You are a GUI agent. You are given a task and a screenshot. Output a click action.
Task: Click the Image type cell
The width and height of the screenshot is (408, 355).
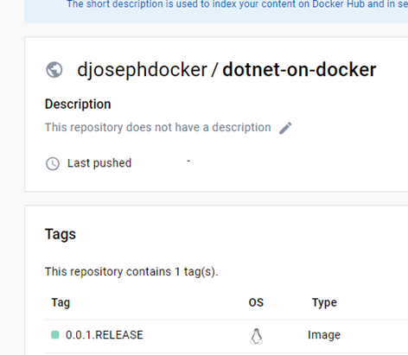[x=324, y=335]
